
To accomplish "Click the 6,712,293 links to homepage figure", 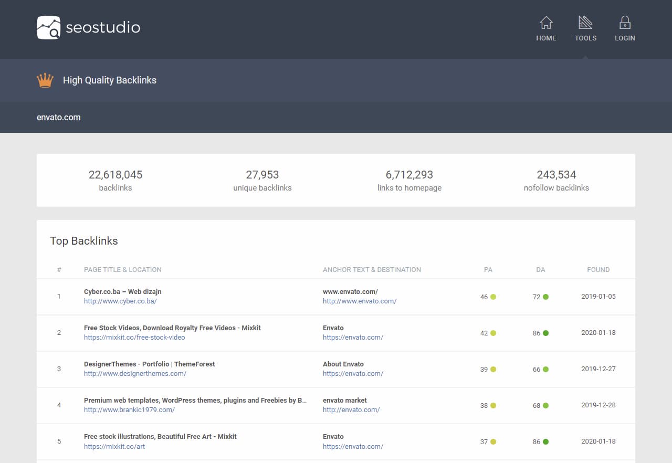I will 409,175.
